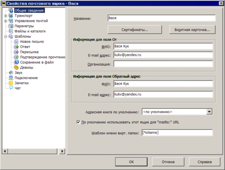Click The Bat! title bar icon
Screen dimensions: 225x170
pos(4,3)
